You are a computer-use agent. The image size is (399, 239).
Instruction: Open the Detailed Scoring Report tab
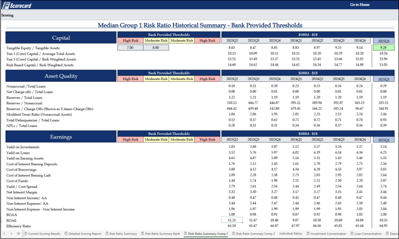(83, 234)
